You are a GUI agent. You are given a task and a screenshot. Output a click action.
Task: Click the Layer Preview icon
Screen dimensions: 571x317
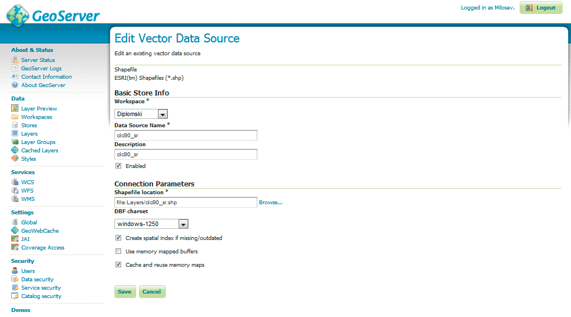pyautogui.click(x=15, y=109)
